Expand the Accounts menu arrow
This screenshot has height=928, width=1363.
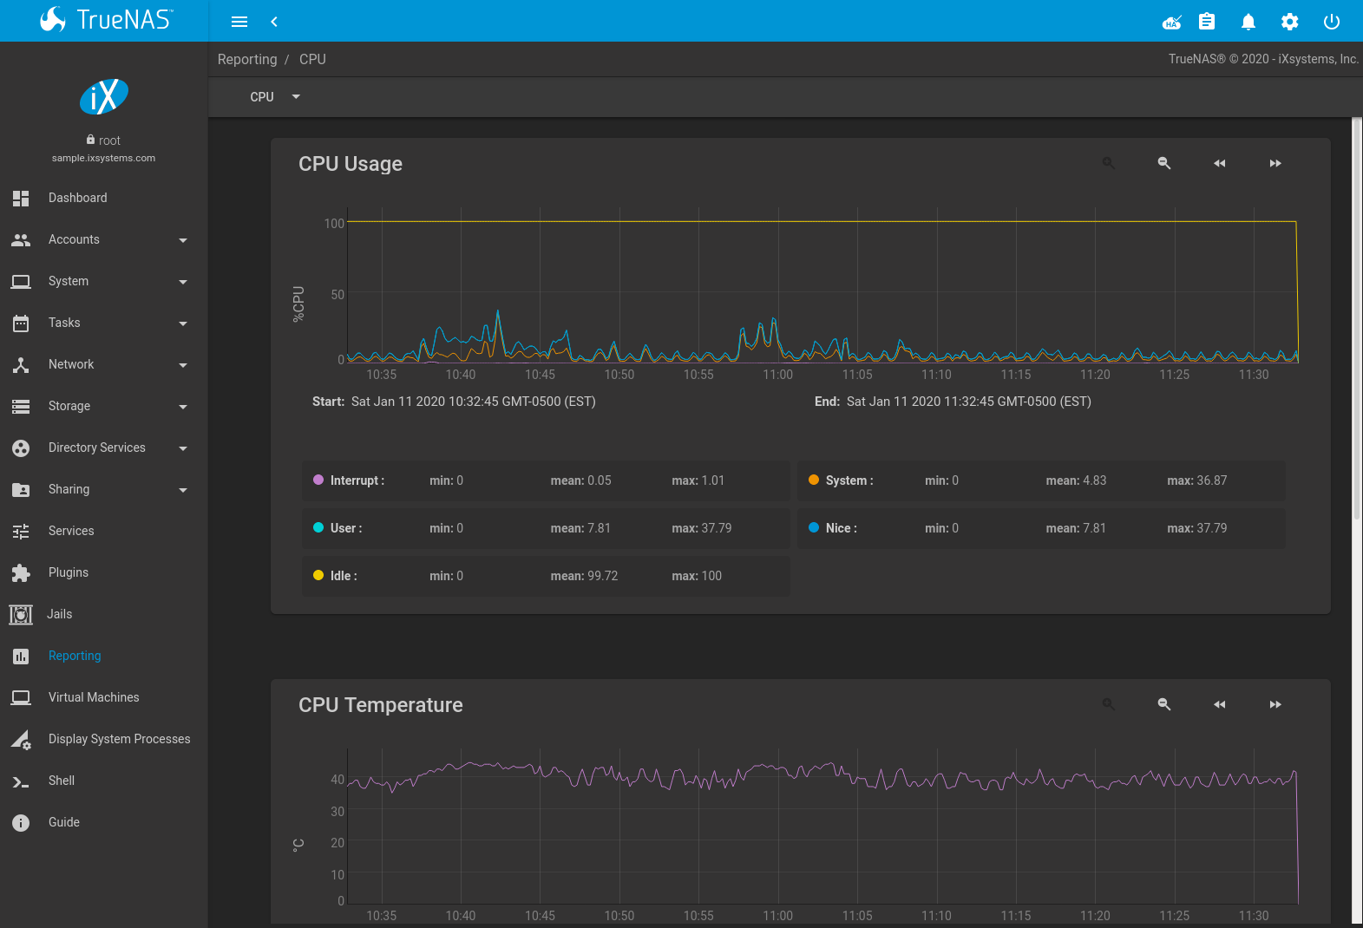pyautogui.click(x=183, y=240)
